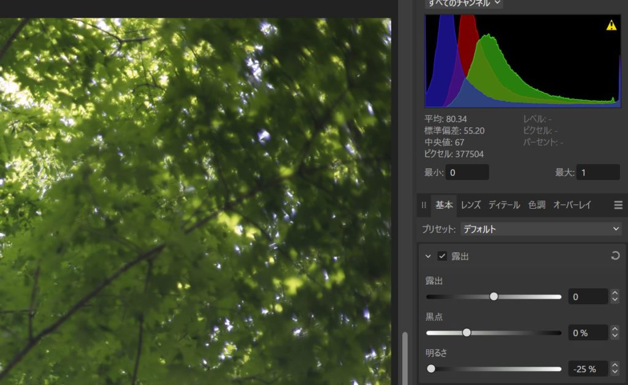The height and width of the screenshot is (385, 628).
Task: Click the 露出 value field showing 0
Action: click(588, 297)
